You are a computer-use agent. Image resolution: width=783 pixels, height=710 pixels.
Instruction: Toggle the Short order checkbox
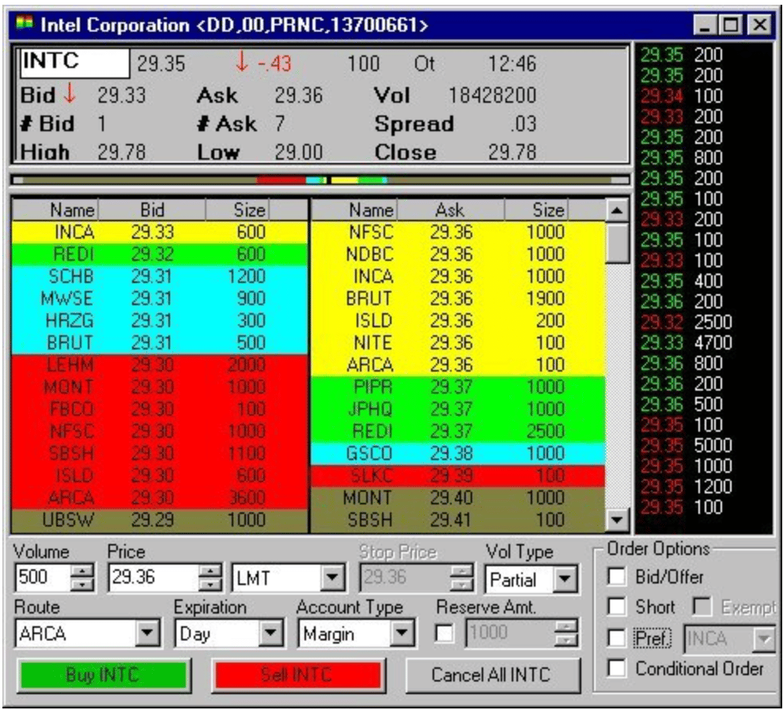pos(617,607)
